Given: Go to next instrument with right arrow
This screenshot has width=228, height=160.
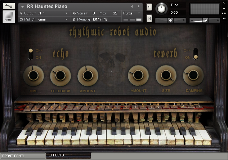Looking at the screenshot, I should (x=139, y=6).
